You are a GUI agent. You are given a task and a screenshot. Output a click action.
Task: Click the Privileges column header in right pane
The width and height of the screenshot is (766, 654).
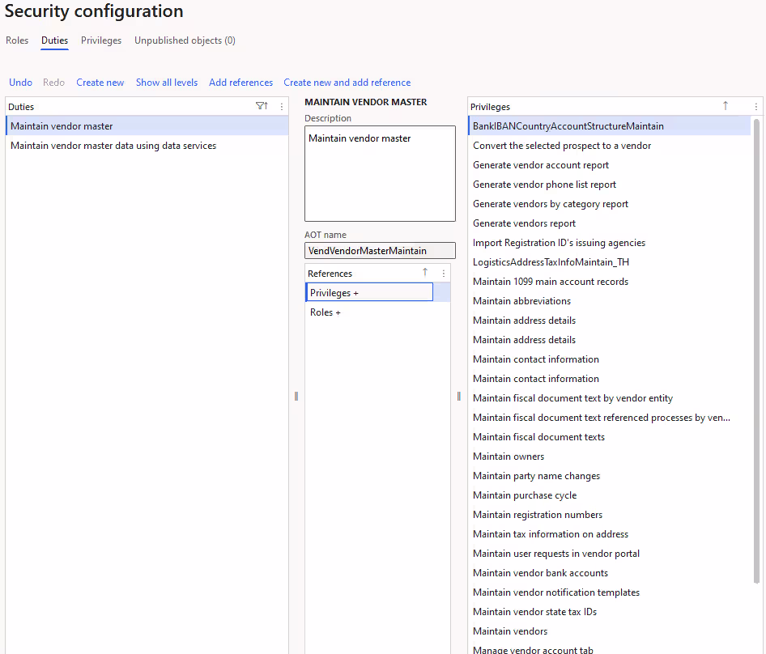(x=490, y=107)
